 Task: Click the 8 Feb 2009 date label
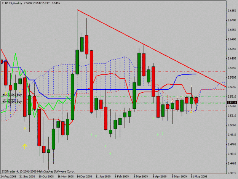[122, 177]
